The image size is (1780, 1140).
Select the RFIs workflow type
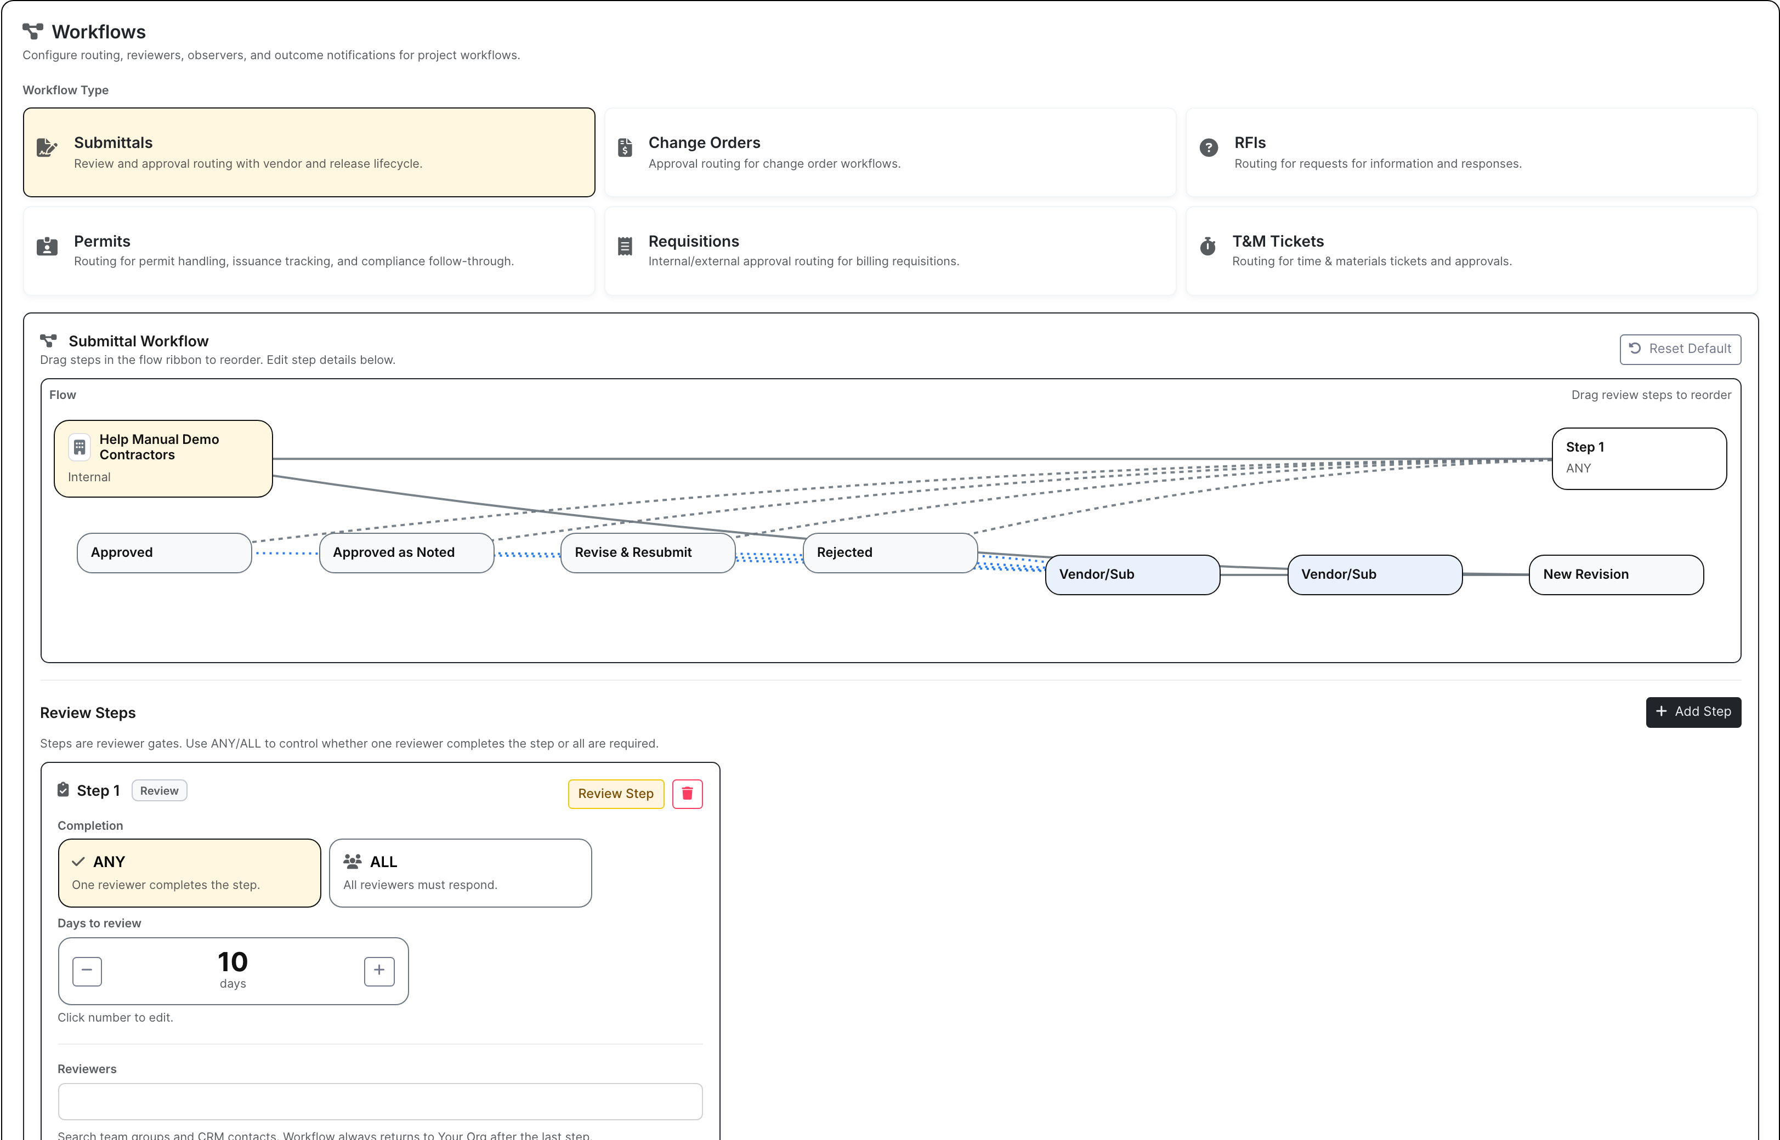[x=1471, y=152]
